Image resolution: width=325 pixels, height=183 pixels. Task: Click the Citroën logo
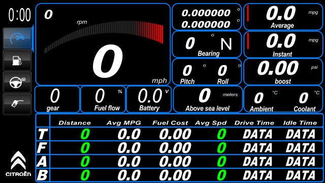(18, 164)
